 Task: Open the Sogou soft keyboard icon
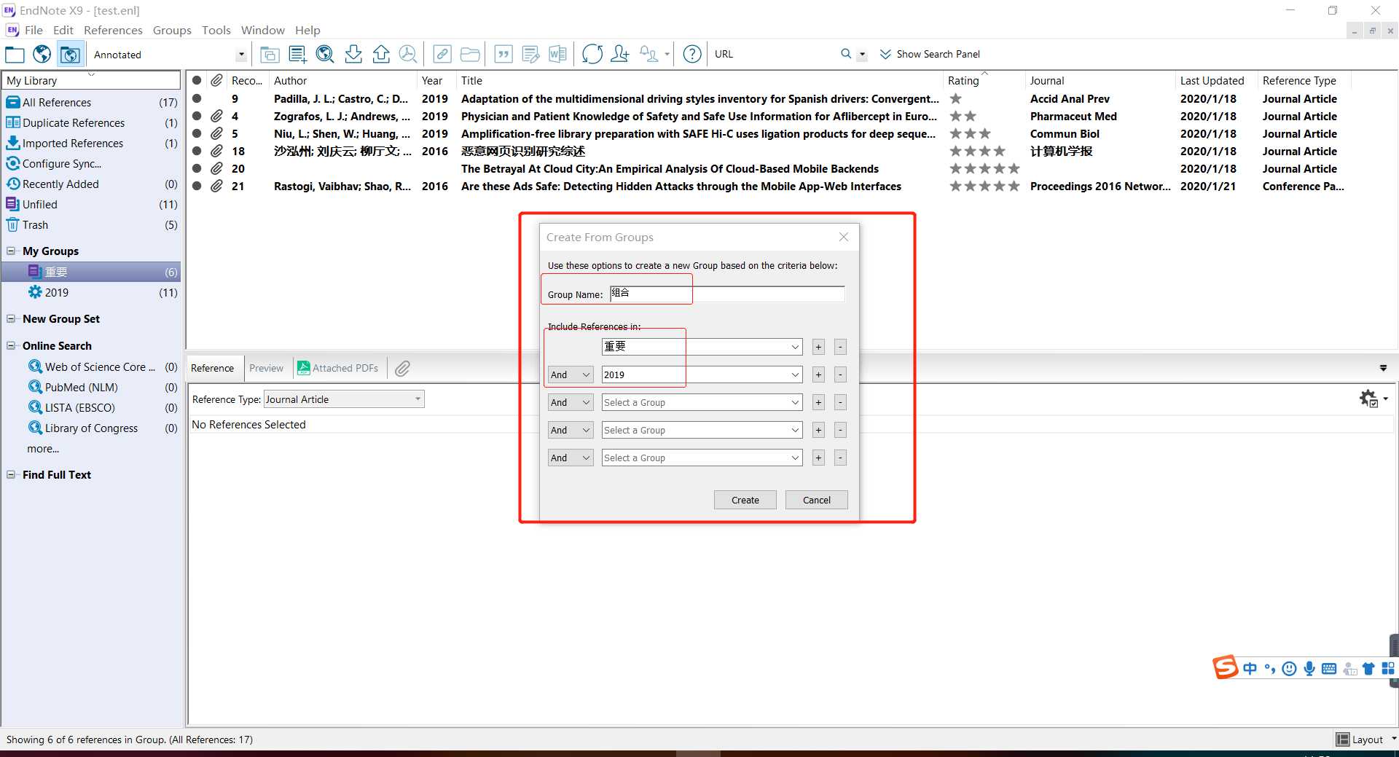click(x=1329, y=669)
